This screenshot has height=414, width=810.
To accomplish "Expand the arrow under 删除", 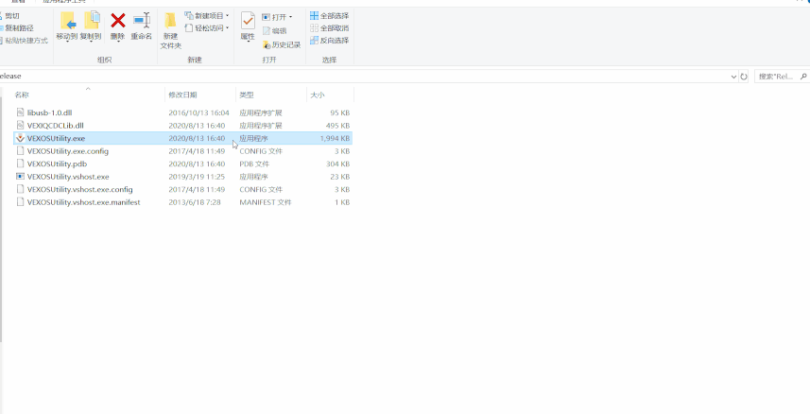I will pyautogui.click(x=118, y=42).
